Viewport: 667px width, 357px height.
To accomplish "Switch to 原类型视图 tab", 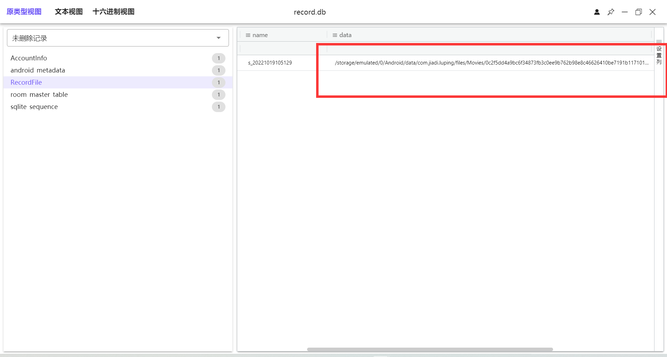I will click(x=24, y=12).
